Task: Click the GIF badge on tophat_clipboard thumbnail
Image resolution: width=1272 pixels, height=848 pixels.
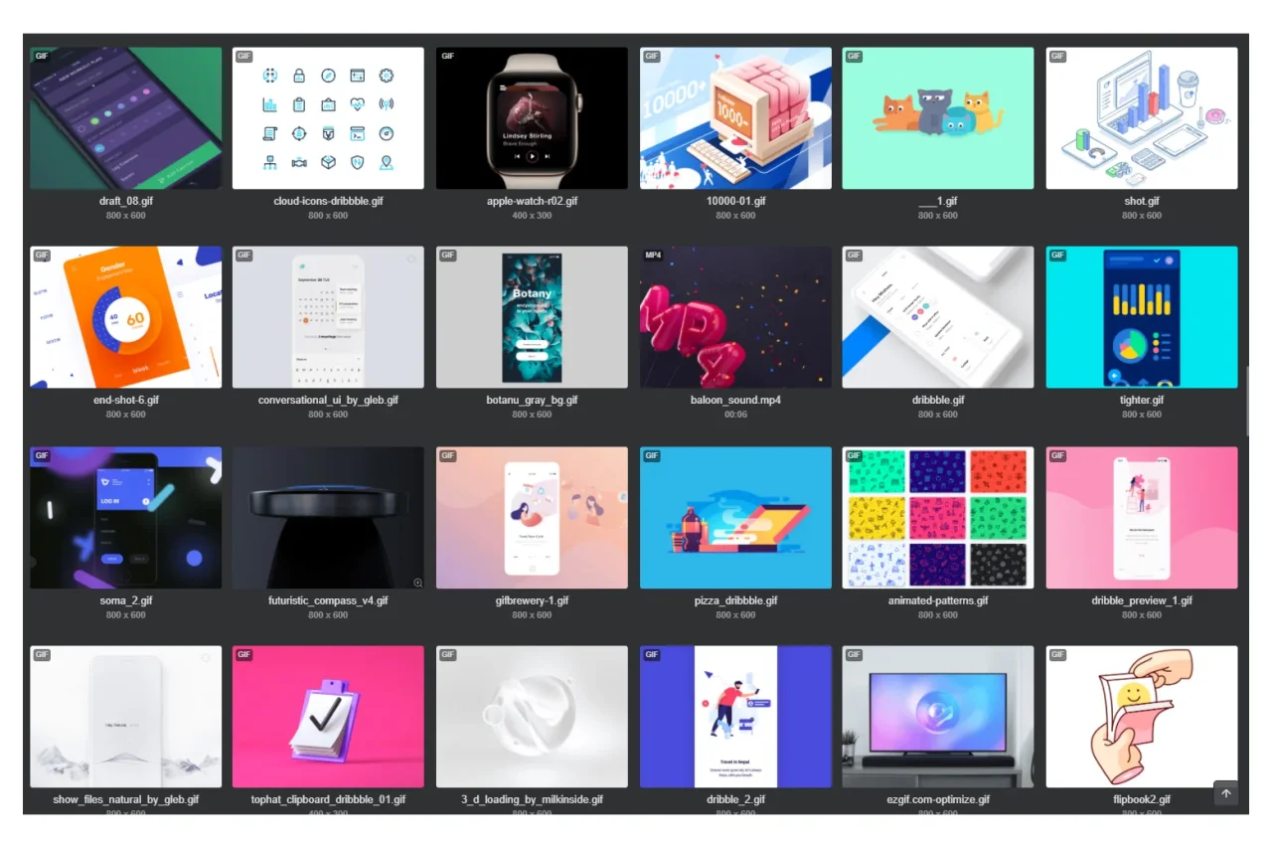Action: [x=243, y=654]
